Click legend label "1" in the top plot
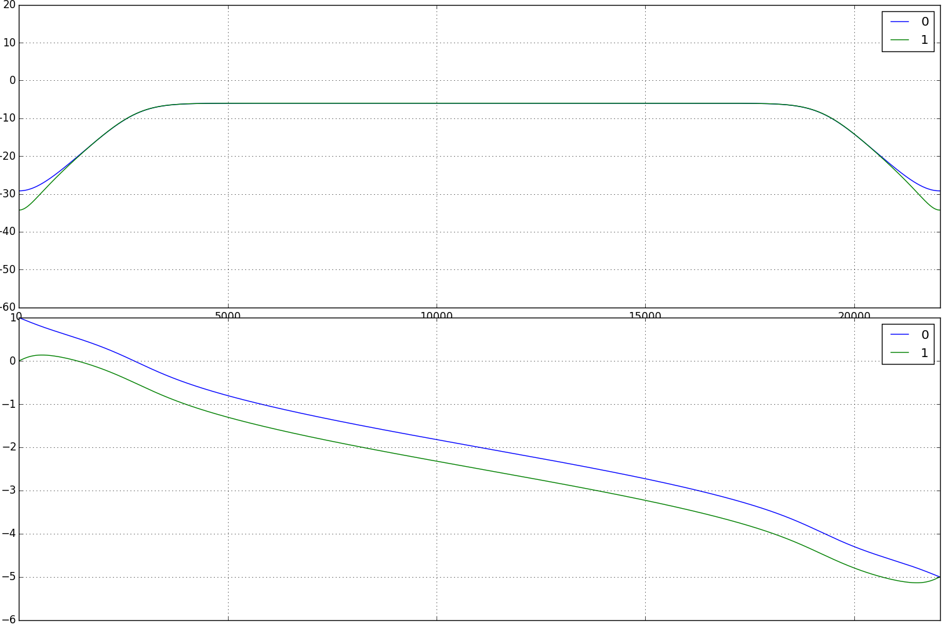This screenshot has height=634, width=947. [x=924, y=40]
